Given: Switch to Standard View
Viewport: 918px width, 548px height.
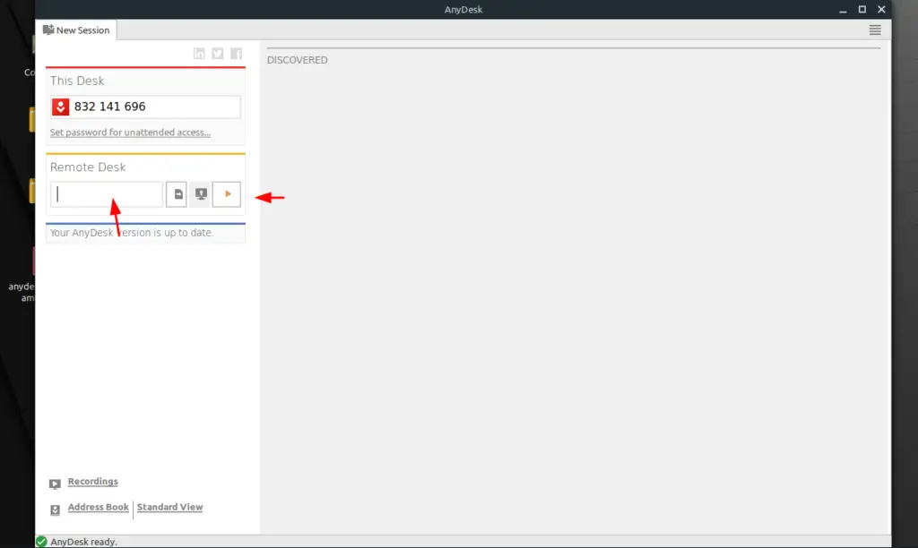Looking at the screenshot, I should click(x=169, y=507).
